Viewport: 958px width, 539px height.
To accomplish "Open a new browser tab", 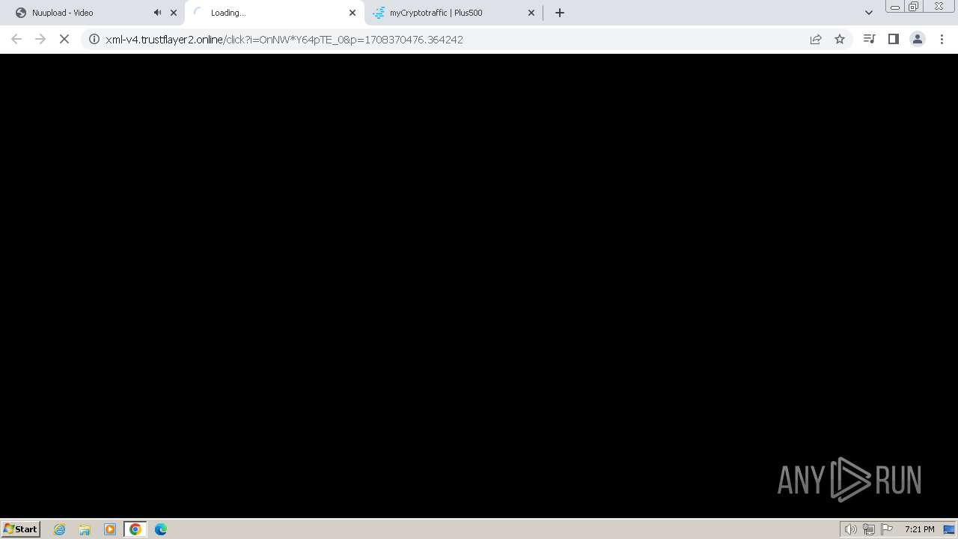I will [x=560, y=13].
